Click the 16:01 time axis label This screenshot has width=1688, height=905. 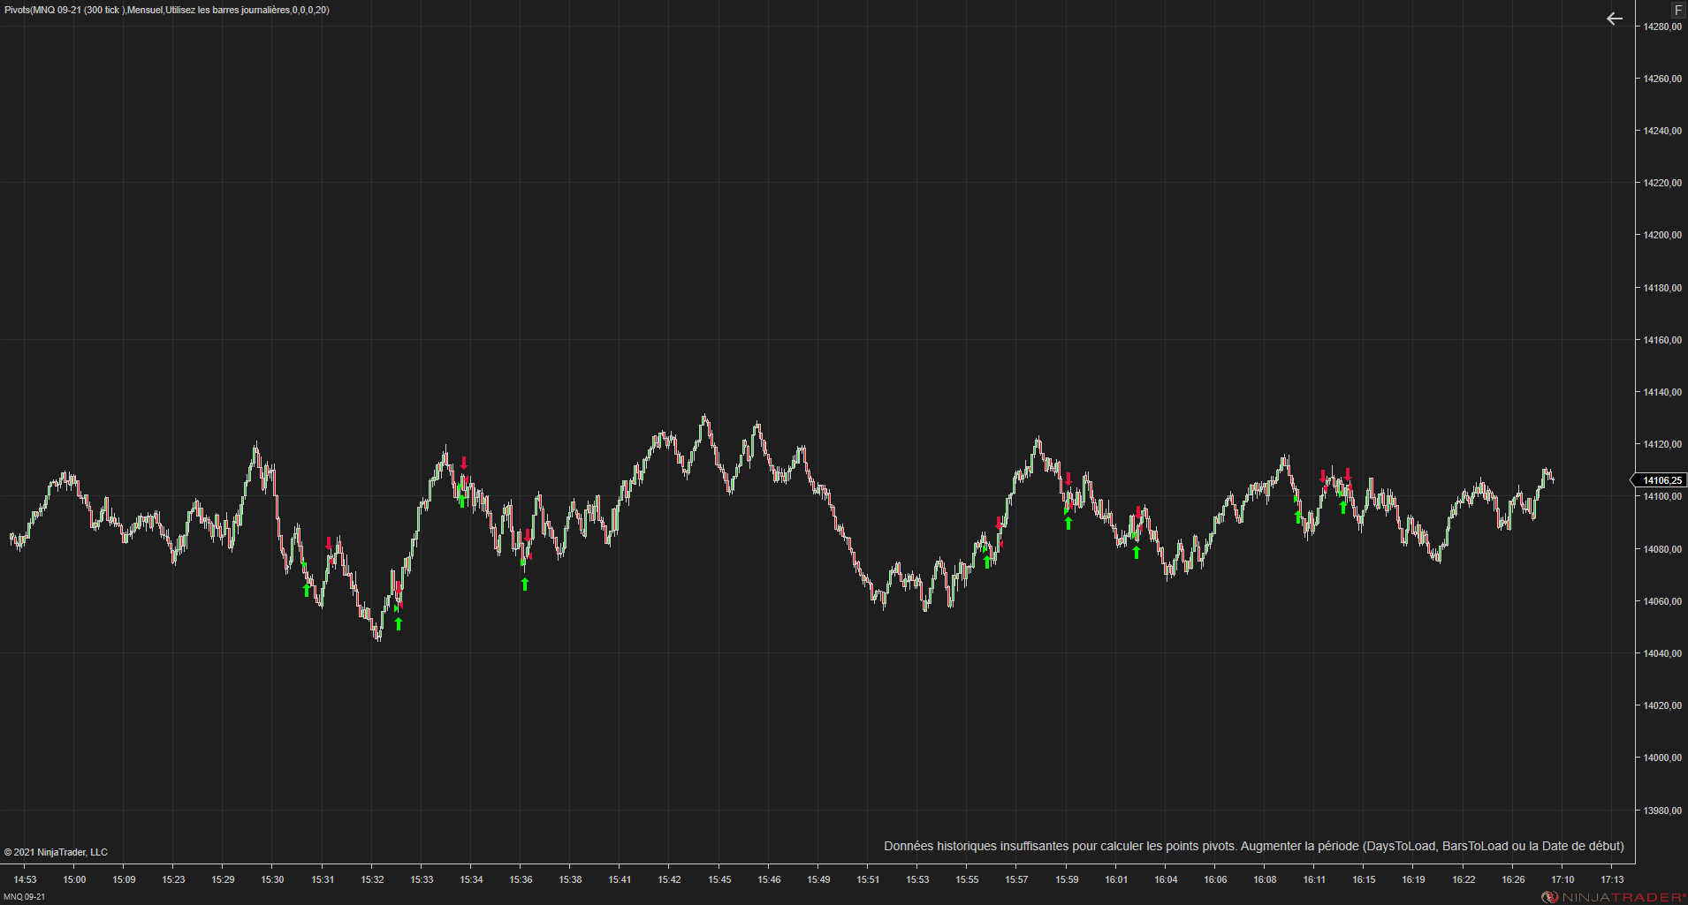1116,879
